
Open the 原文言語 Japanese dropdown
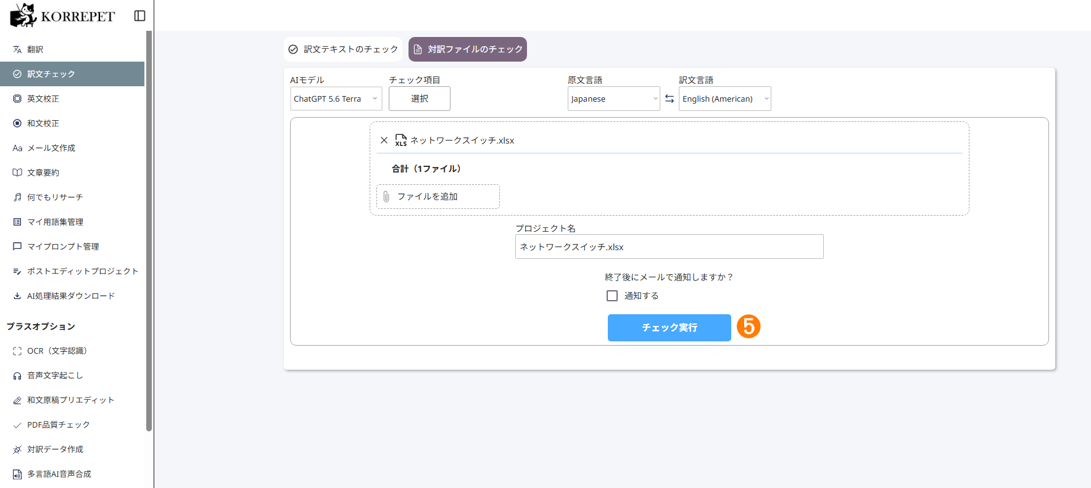point(614,99)
